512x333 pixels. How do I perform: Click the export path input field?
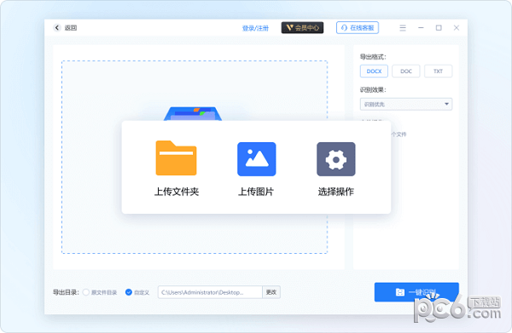(x=210, y=292)
